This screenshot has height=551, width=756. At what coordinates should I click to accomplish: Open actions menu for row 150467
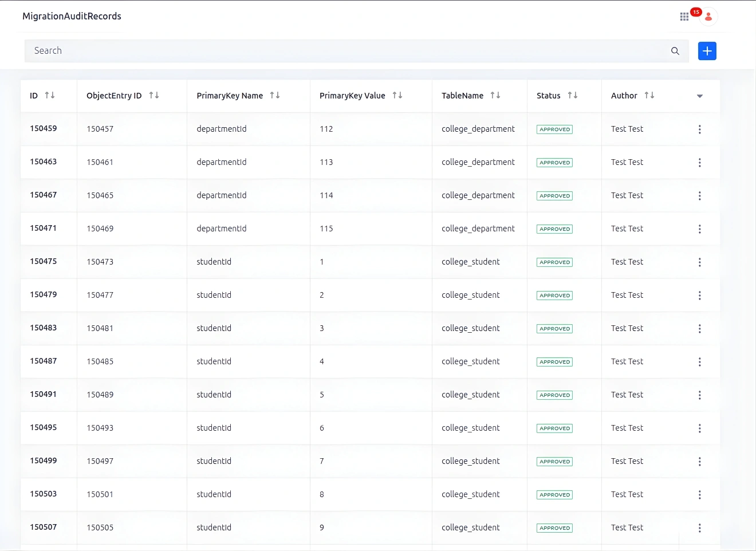(x=700, y=196)
